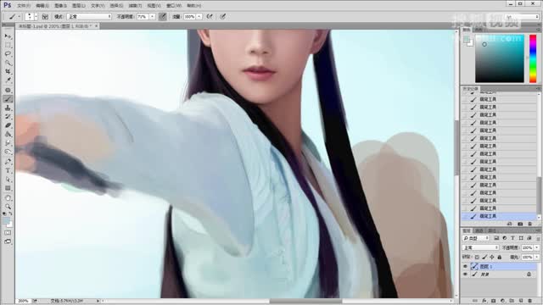Toggle lock all for the layer

(x=500, y=258)
